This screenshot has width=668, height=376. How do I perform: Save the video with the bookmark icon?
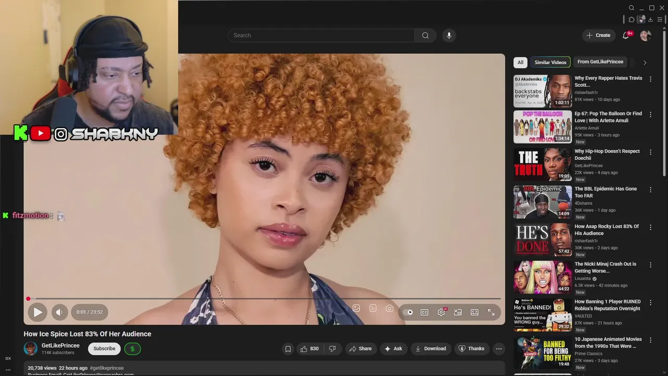click(288, 349)
